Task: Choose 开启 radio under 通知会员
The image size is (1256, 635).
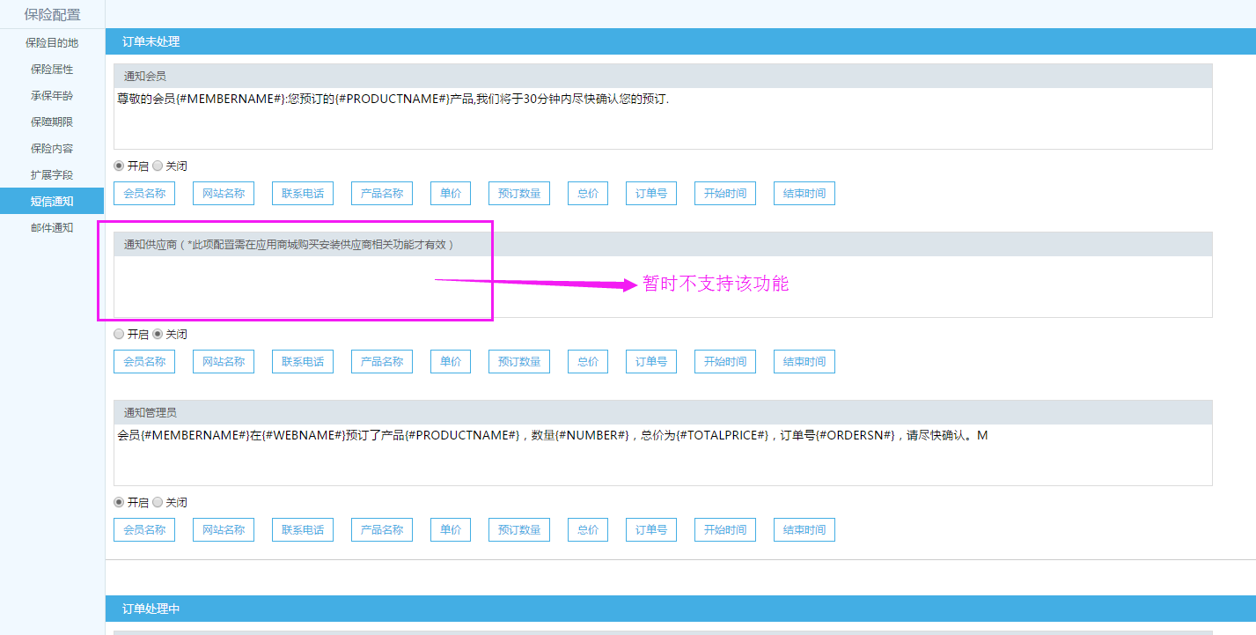Action: tap(119, 166)
